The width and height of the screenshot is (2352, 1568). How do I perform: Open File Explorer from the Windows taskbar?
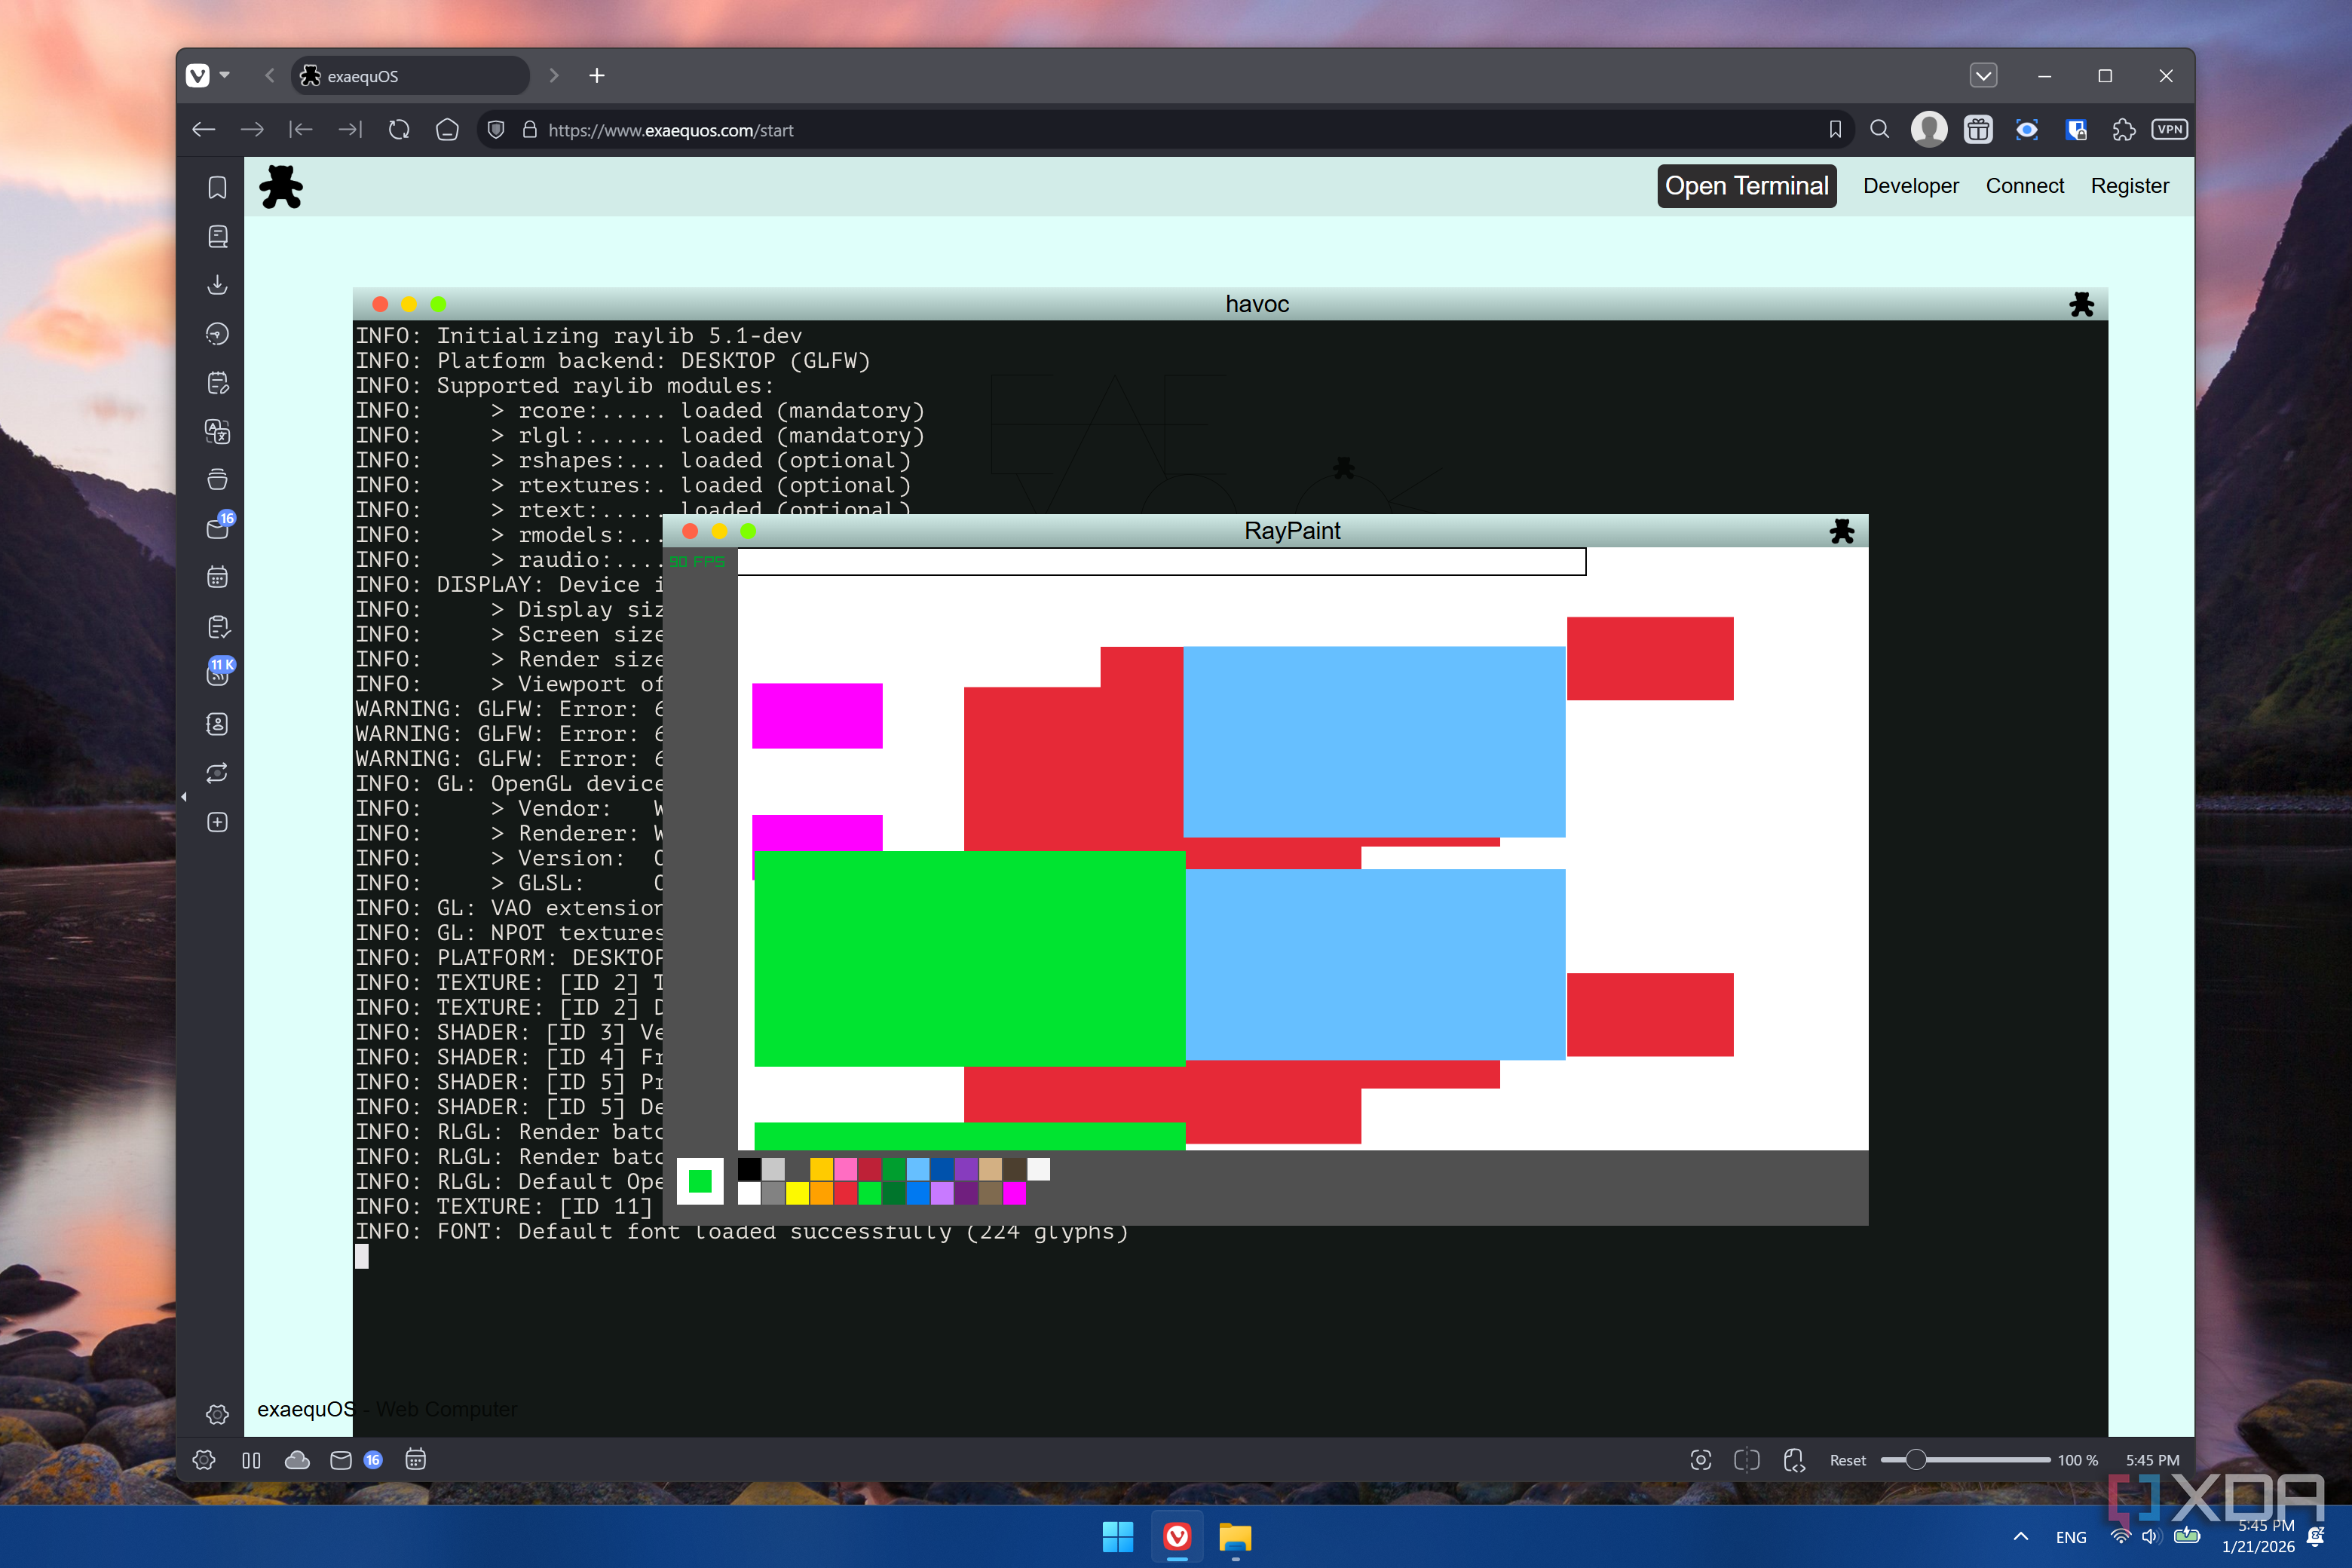(x=1235, y=1537)
